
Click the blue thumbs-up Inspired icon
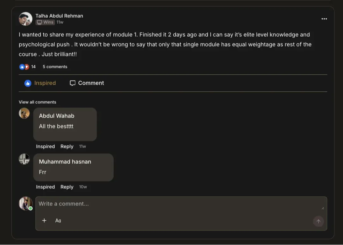pyautogui.click(x=28, y=83)
